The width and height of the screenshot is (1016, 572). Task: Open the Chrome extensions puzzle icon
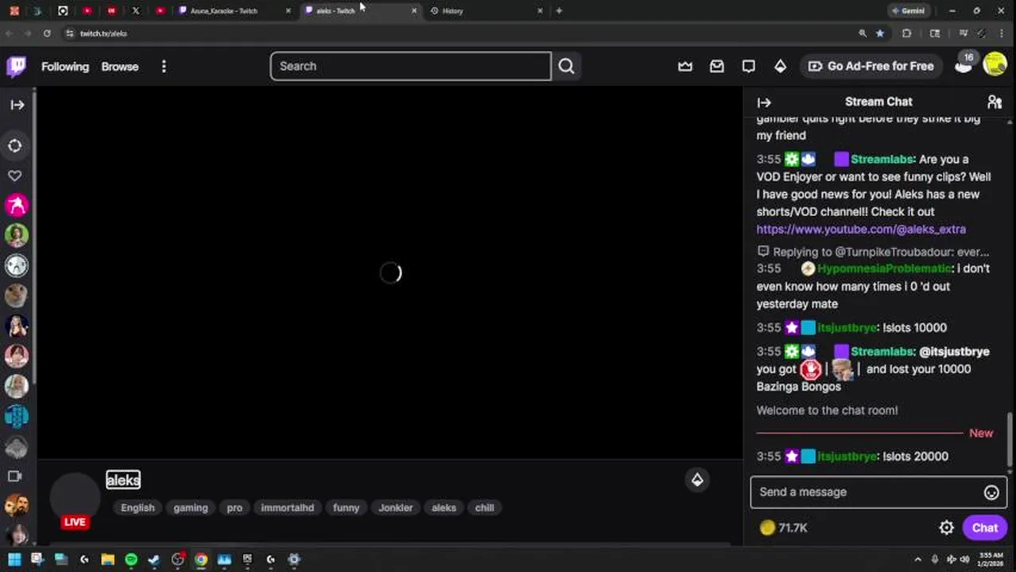tap(906, 33)
